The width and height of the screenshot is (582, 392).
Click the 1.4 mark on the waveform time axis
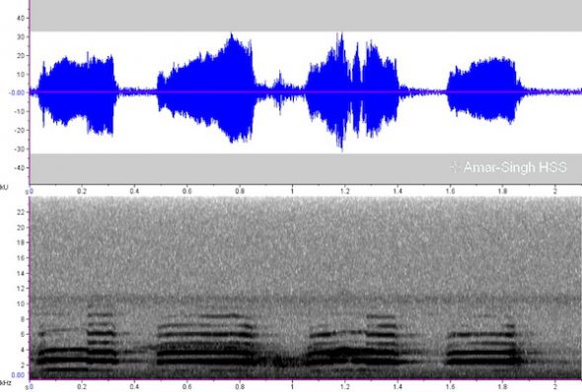[398, 191]
